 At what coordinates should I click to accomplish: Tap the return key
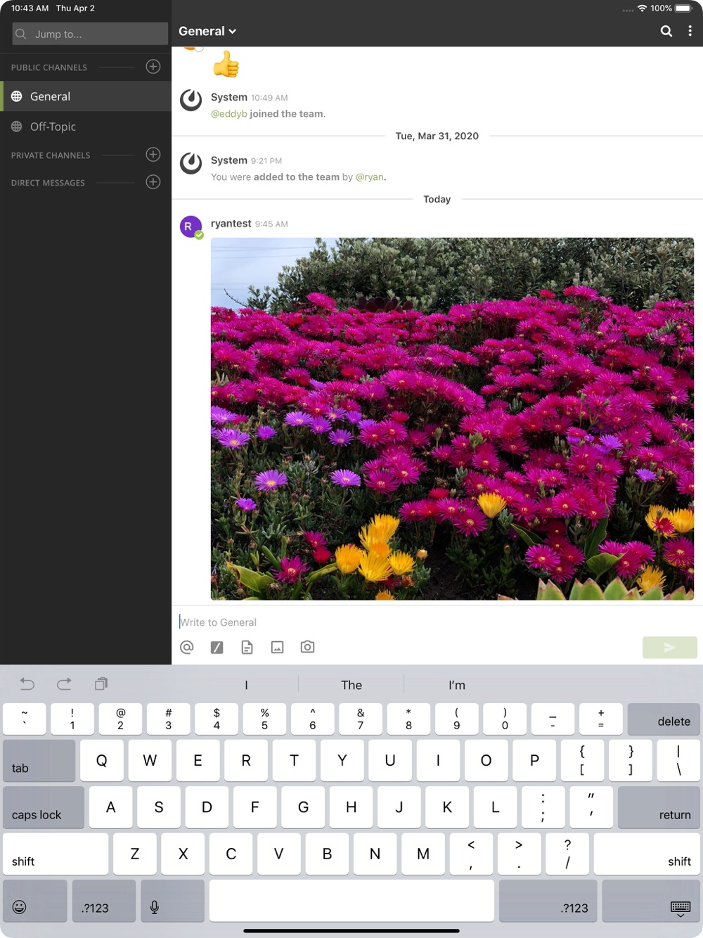point(659,807)
